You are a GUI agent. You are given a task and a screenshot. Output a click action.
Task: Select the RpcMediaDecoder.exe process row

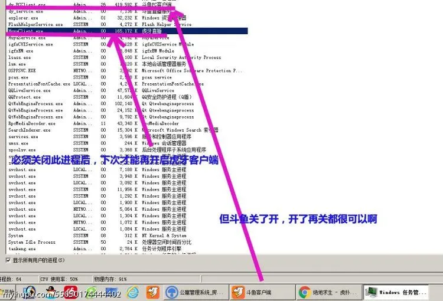(x=127, y=123)
